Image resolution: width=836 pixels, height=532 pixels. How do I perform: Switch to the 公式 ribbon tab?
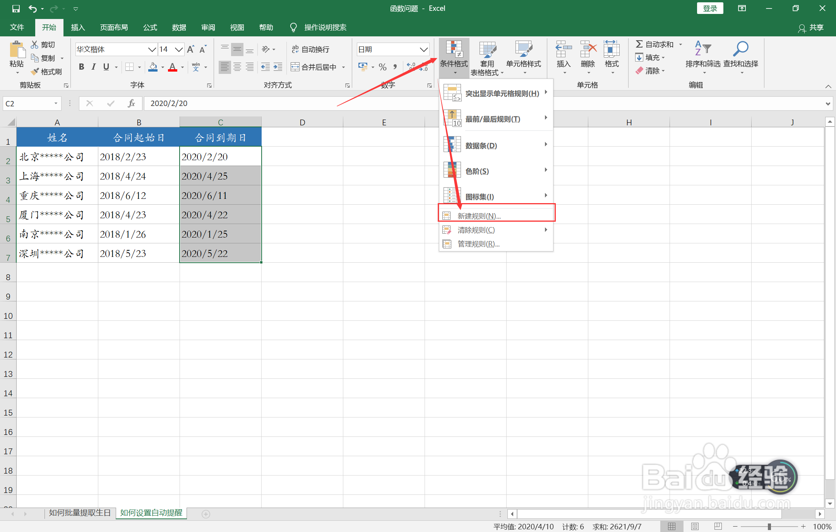150,27
